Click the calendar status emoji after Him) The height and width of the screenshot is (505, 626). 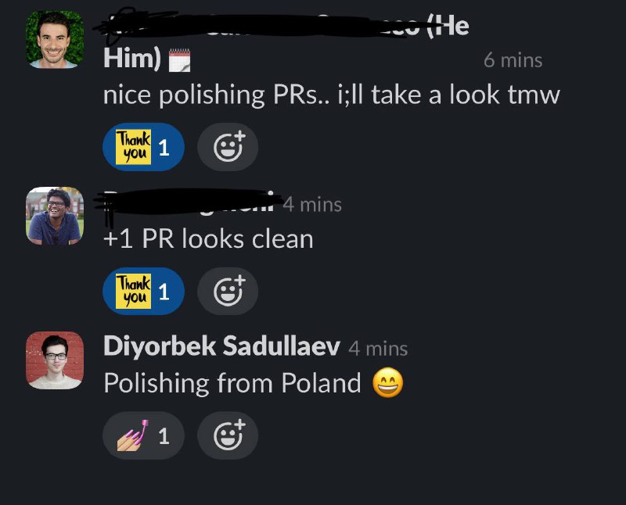click(179, 60)
